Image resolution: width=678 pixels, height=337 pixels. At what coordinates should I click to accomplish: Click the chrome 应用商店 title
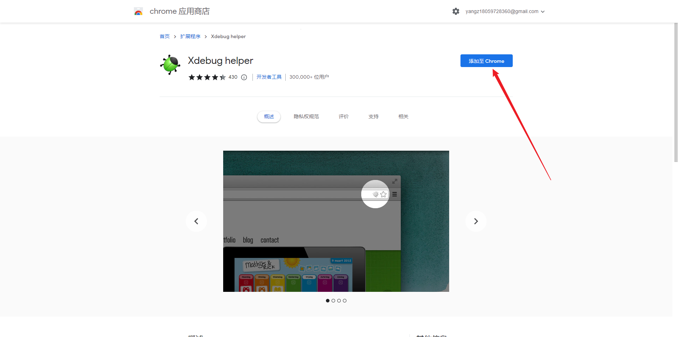(x=180, y=11)
